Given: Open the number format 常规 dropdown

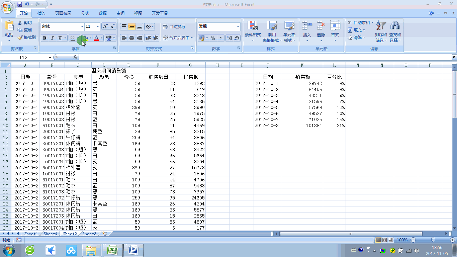Looking at the screenshot, I should (x=238, y=26).
